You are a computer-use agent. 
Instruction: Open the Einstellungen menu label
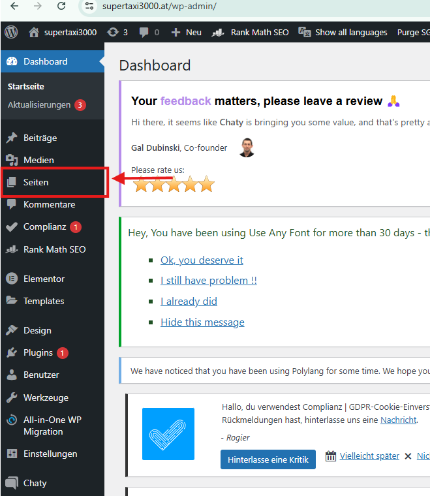pyautogui.click(x=50, y=454)
